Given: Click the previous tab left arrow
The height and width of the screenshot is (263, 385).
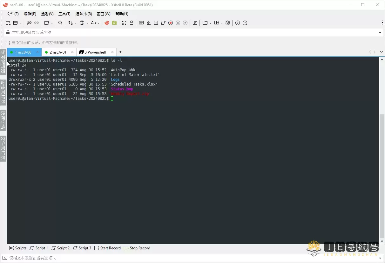Looking at the screenshot, I should (x=370, y=52).
